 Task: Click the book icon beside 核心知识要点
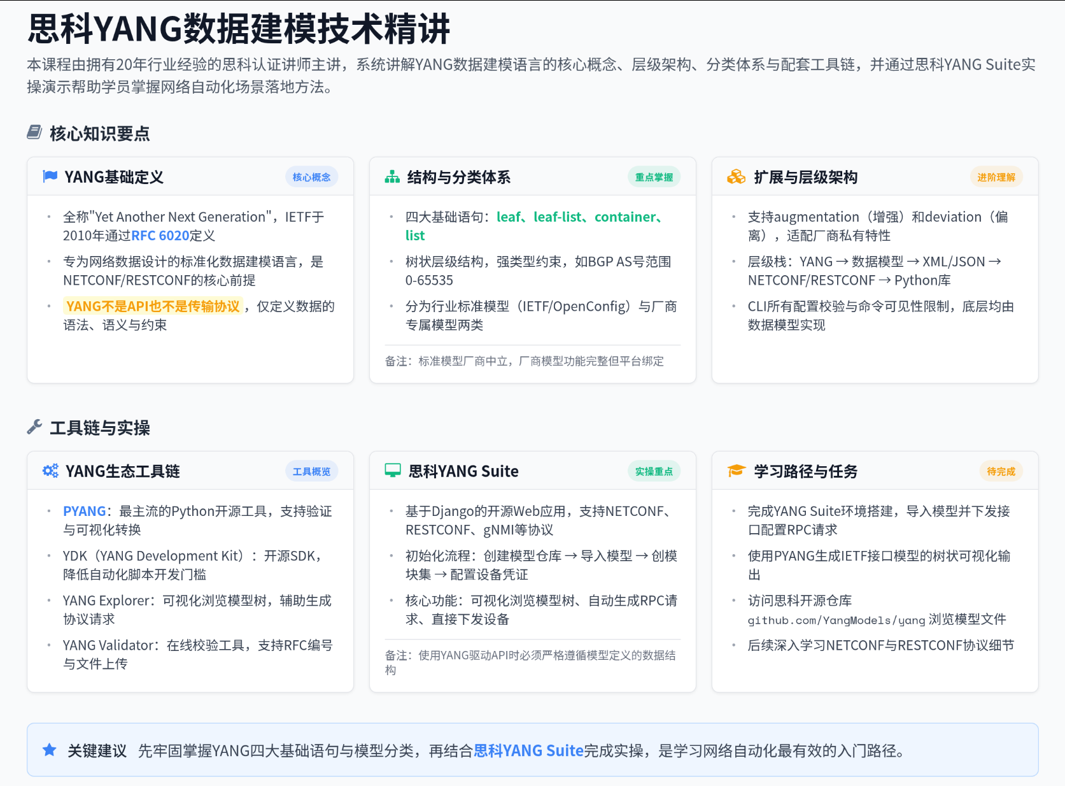click(x=34, y=132)
